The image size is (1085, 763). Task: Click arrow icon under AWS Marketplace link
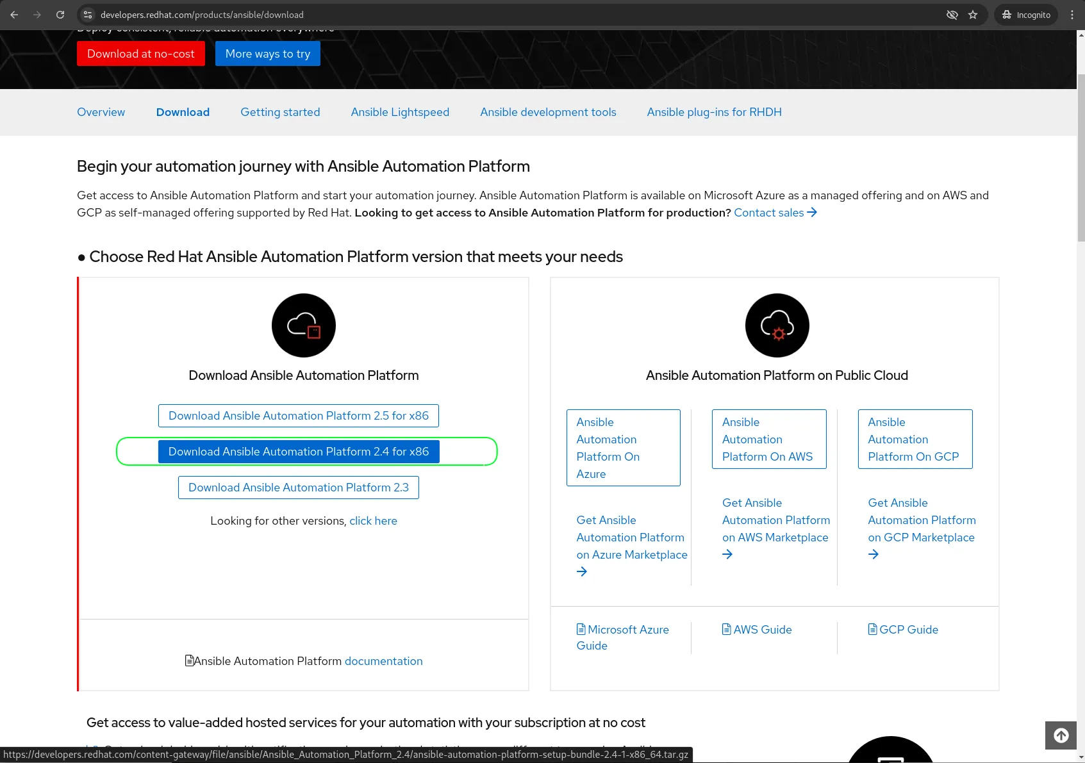tap(727, 554)
